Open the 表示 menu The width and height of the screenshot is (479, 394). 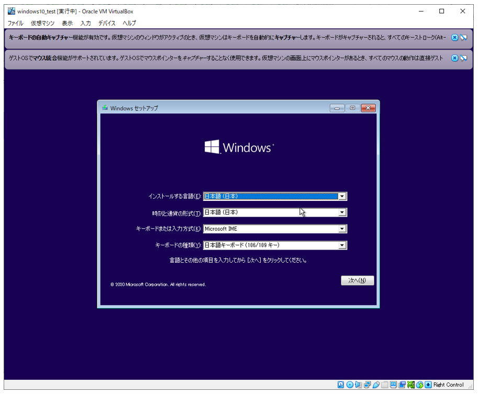(x=67, y=23)
